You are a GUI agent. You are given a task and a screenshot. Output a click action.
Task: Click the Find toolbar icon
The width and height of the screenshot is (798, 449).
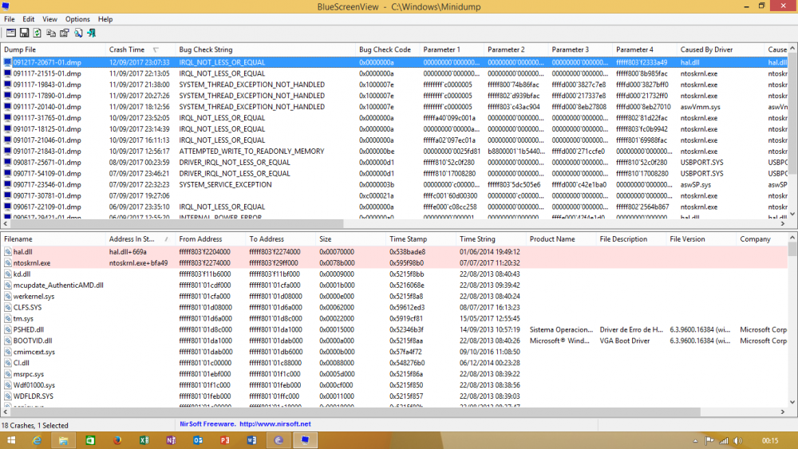[78, 33]
